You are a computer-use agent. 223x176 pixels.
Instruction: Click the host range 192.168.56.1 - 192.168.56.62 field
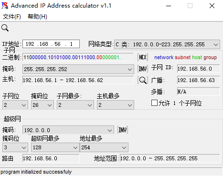tap(78, 80)
